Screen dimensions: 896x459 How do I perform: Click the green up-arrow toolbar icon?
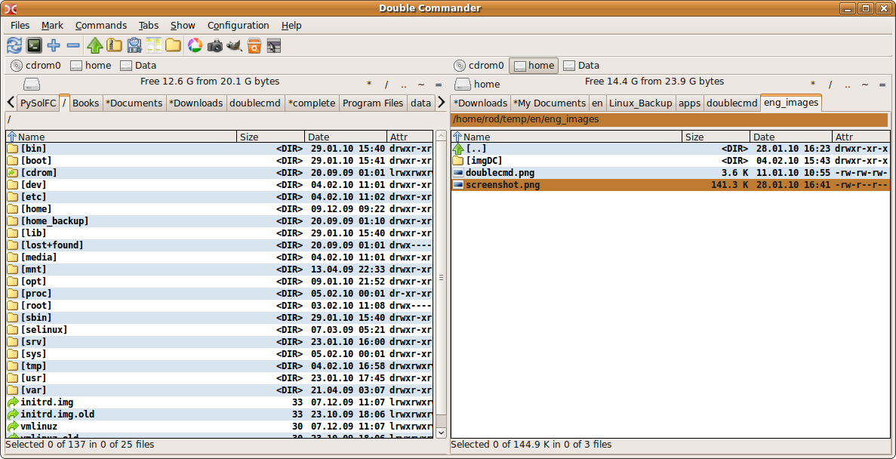pyautogui.click(x=94, y=45)
